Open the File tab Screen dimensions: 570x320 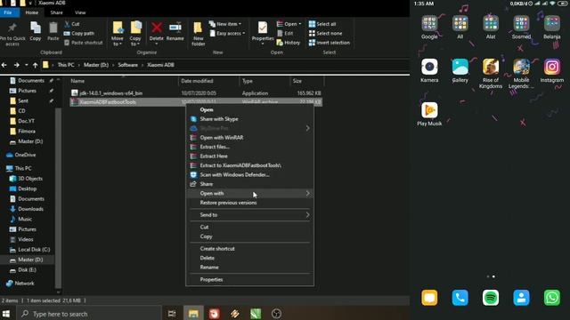coord(8,12)
